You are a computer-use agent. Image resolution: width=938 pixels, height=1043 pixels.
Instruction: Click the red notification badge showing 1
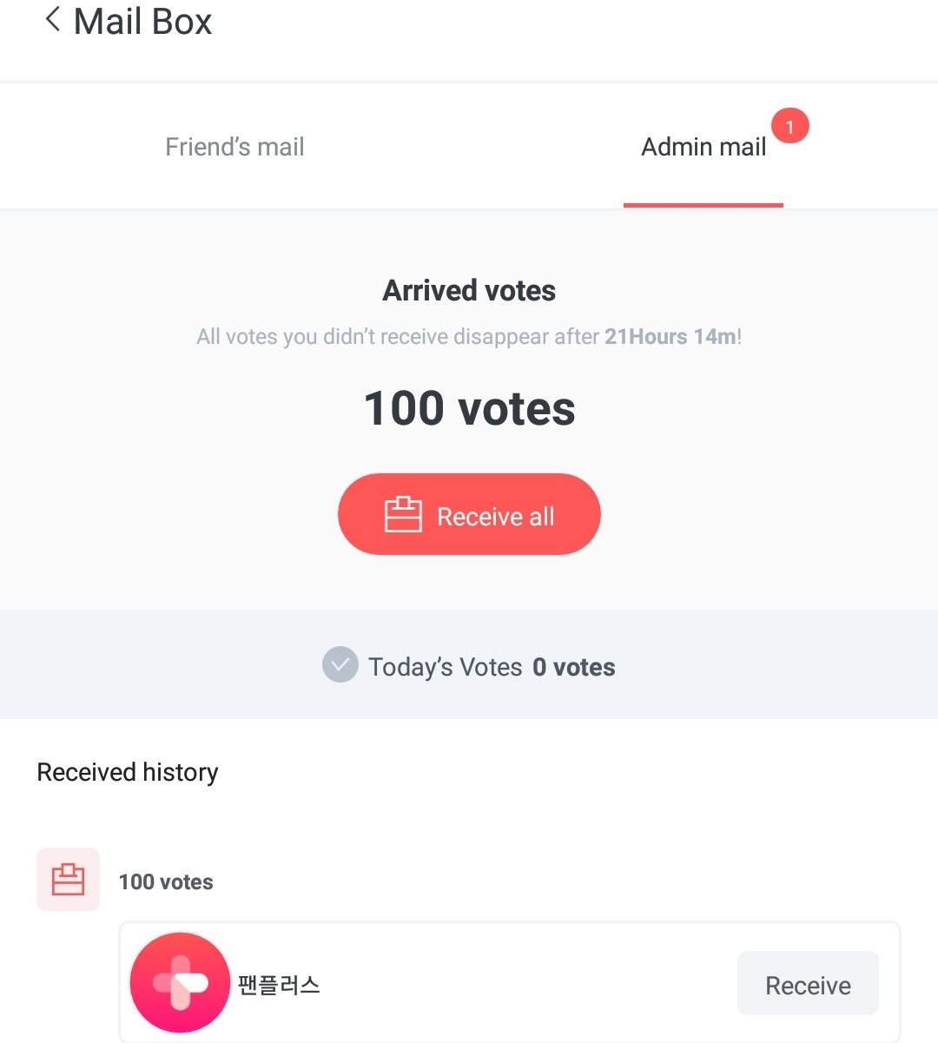789,127
